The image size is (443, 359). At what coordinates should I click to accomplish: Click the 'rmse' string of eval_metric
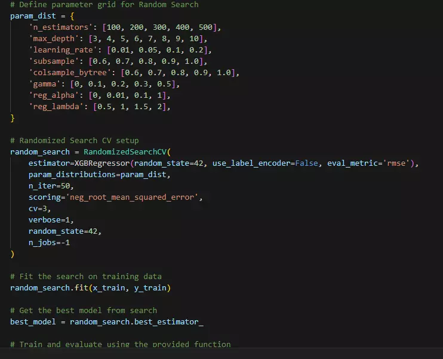click(396, 163)
